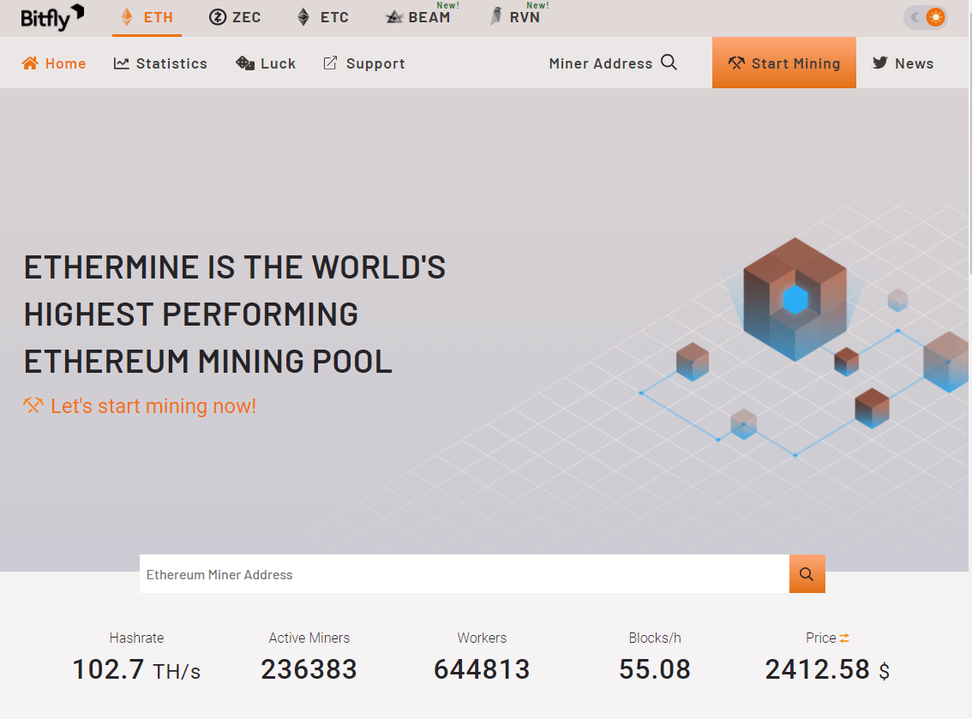Click the Price currency swap icon
This screenshot has height=719, width=972.
[x=844, y=638]
